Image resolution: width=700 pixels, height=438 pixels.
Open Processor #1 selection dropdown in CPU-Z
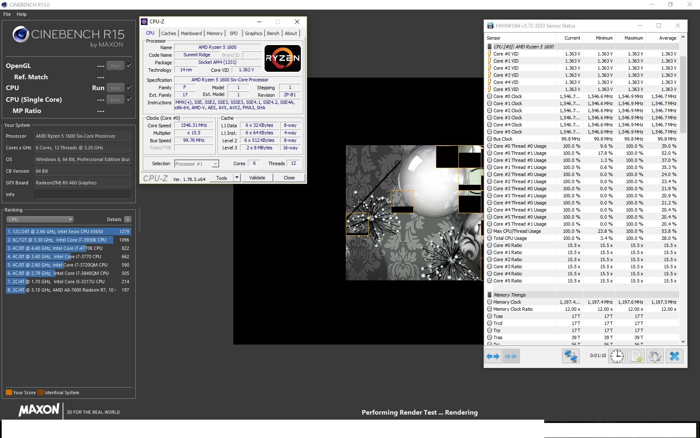[x=196, y=164]
